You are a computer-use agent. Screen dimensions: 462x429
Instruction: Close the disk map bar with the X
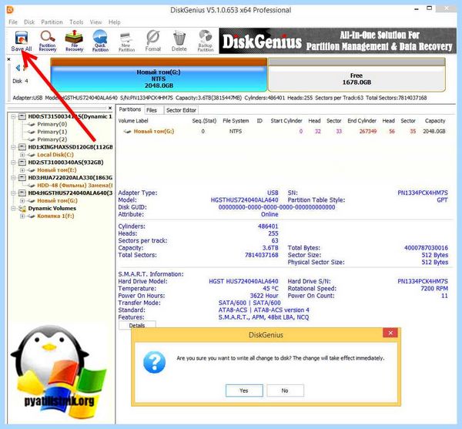[8, 59]
